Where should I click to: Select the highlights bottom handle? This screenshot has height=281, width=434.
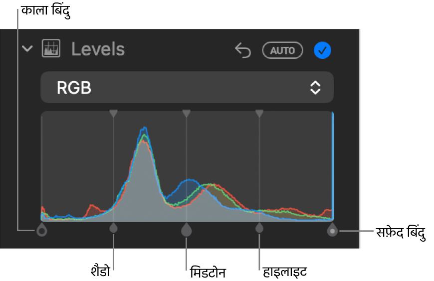pos(259,228)
